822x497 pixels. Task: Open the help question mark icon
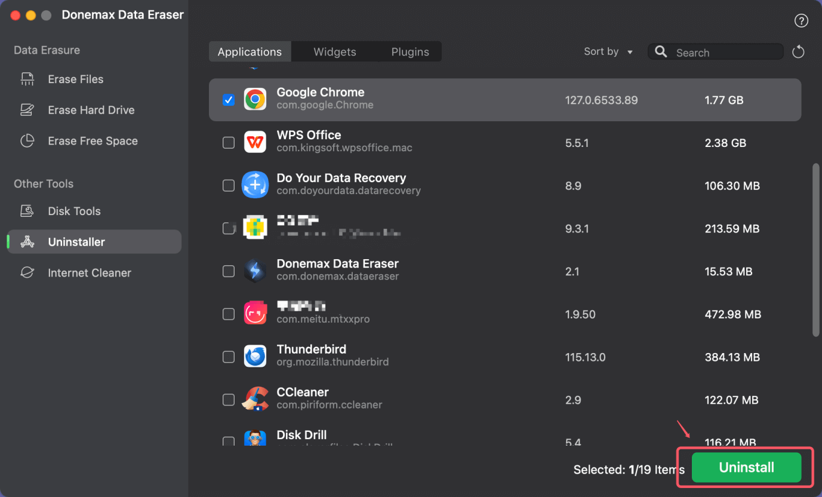click(801, 20)
